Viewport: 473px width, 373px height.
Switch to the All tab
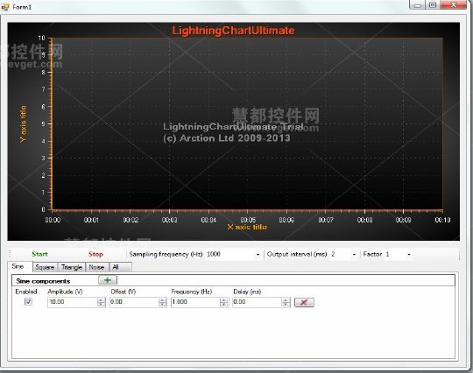point(120,267)
